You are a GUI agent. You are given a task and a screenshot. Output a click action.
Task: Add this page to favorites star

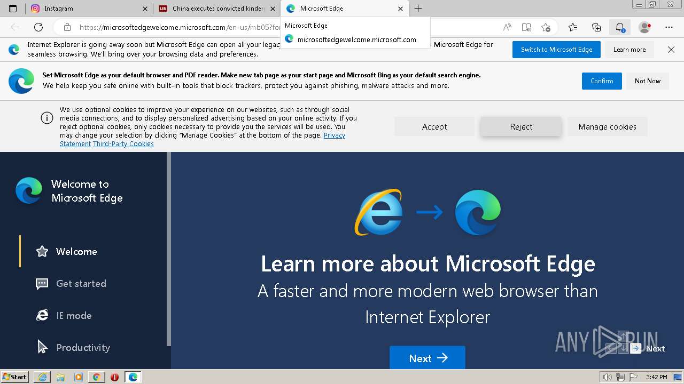click(x=546, y=27)
